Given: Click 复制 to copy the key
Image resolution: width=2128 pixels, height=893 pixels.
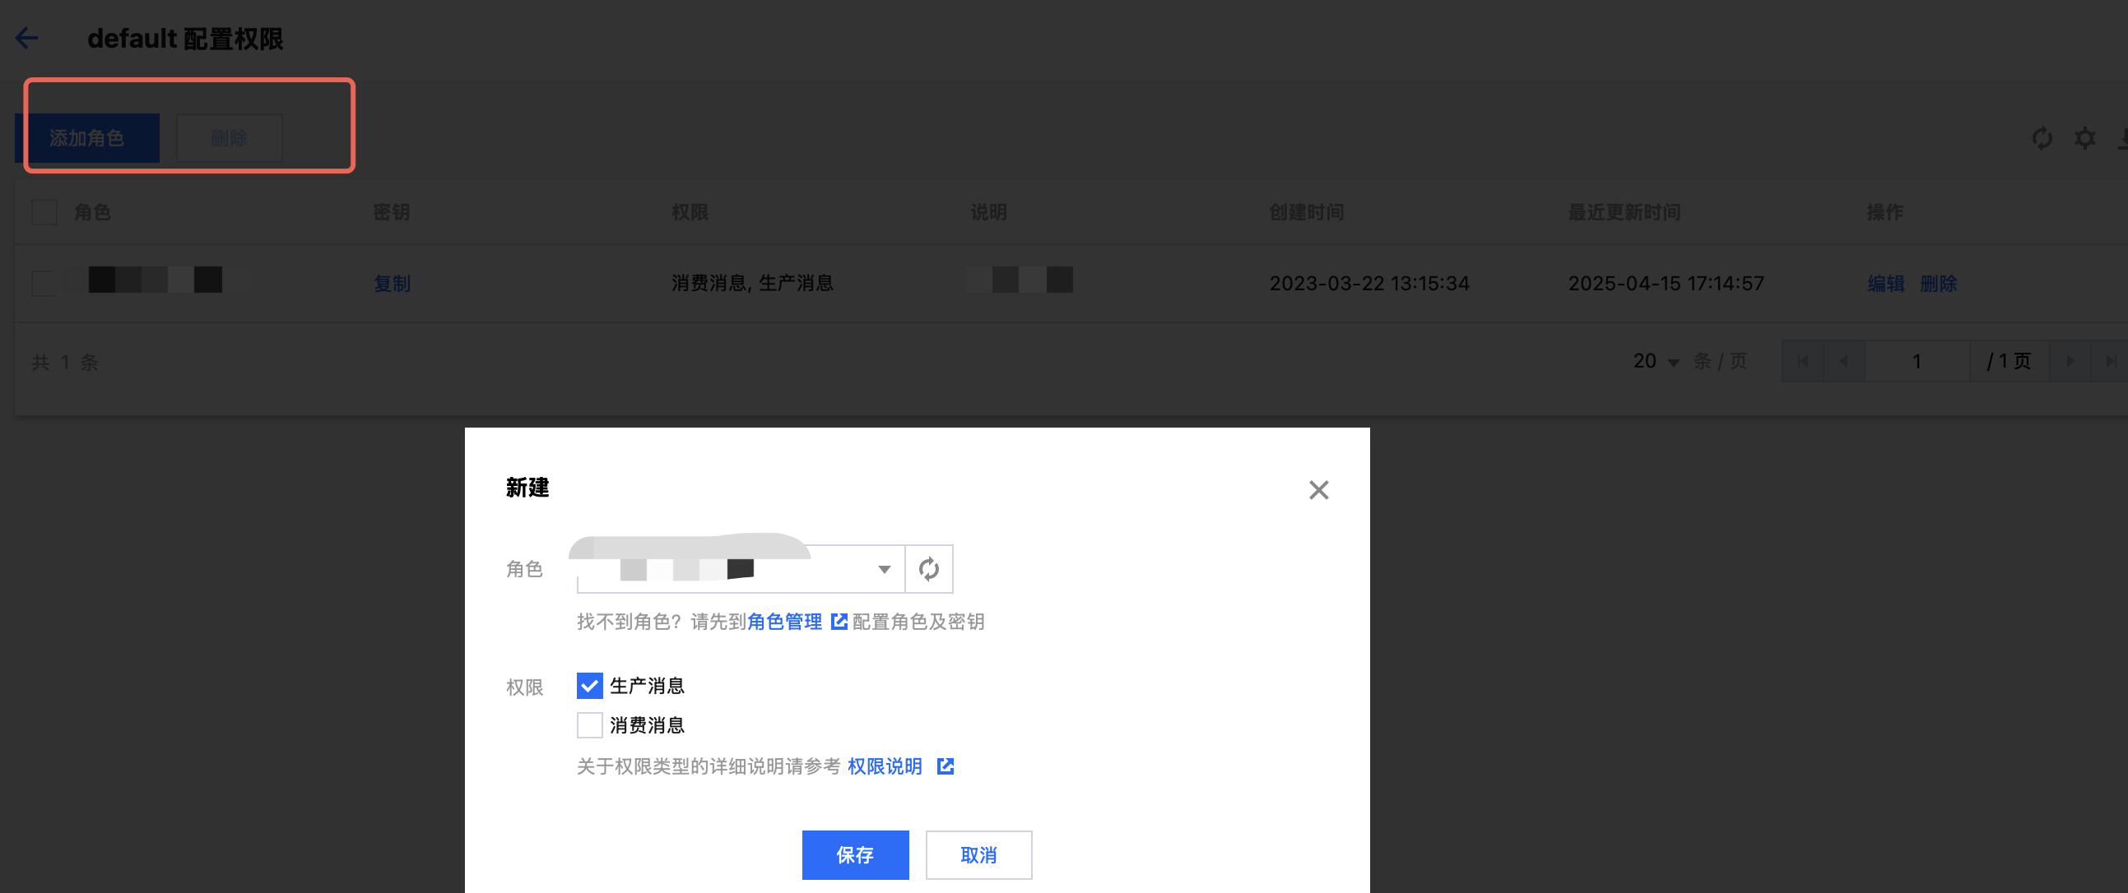Looking at the screenshot, I should coord(392,283).
